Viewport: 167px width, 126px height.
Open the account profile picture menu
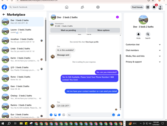point(160,7)
